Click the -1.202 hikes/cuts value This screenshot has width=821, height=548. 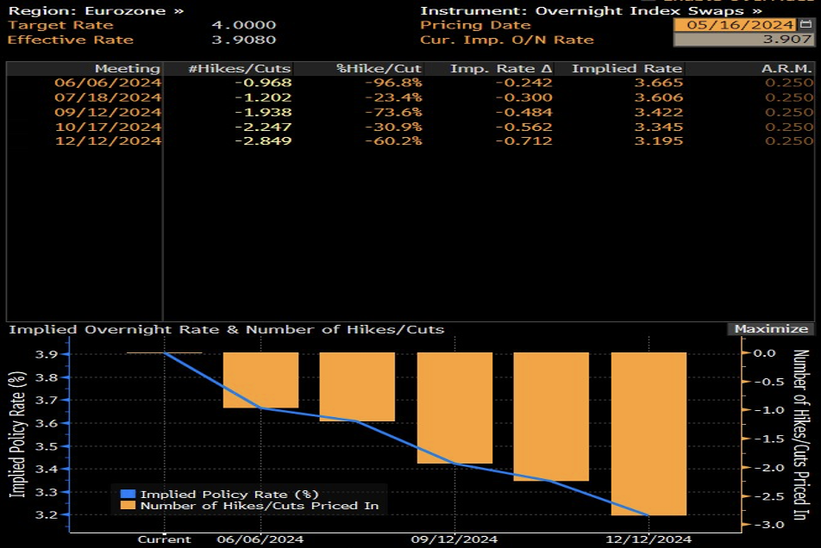click(263, 97)
